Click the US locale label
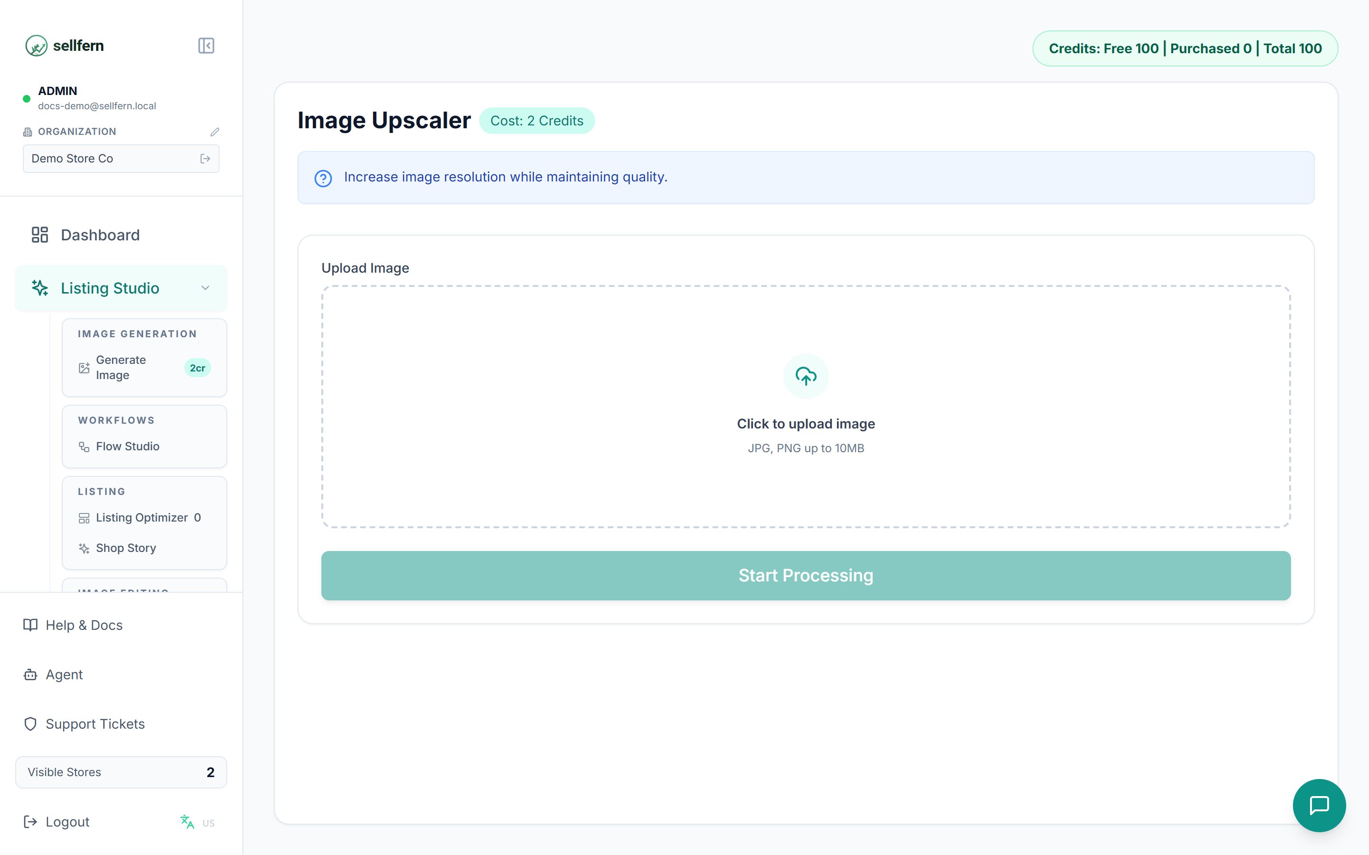Viewport: 1369px width, 855px height. tap(209, 823)
